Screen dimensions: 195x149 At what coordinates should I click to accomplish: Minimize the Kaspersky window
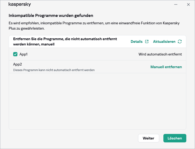(176, 4)
